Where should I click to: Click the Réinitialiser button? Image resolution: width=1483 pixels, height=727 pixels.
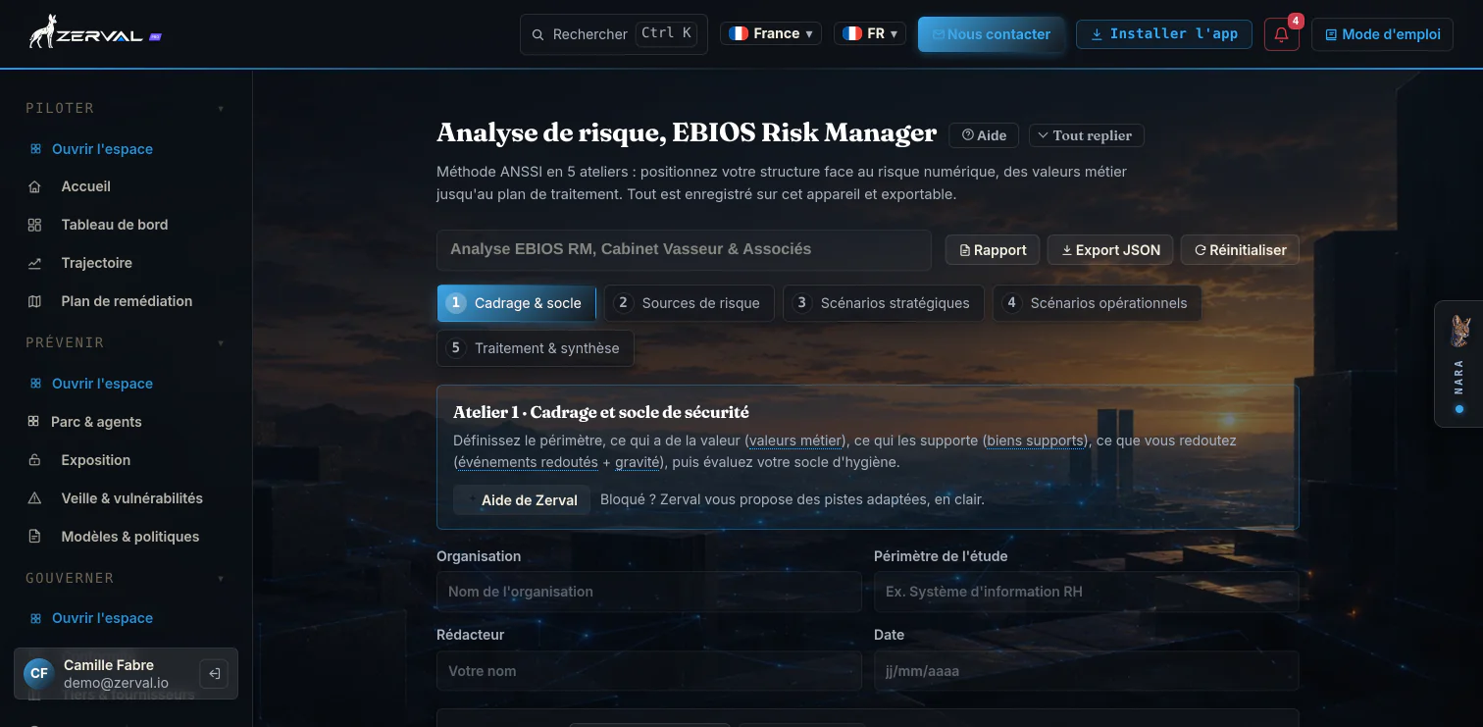tap(1240, 250)
